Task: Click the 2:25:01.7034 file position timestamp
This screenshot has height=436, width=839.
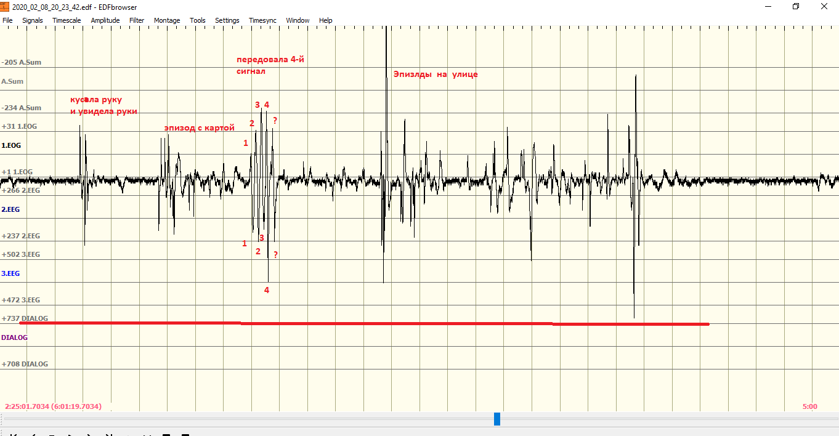Action: coord(54,406)
